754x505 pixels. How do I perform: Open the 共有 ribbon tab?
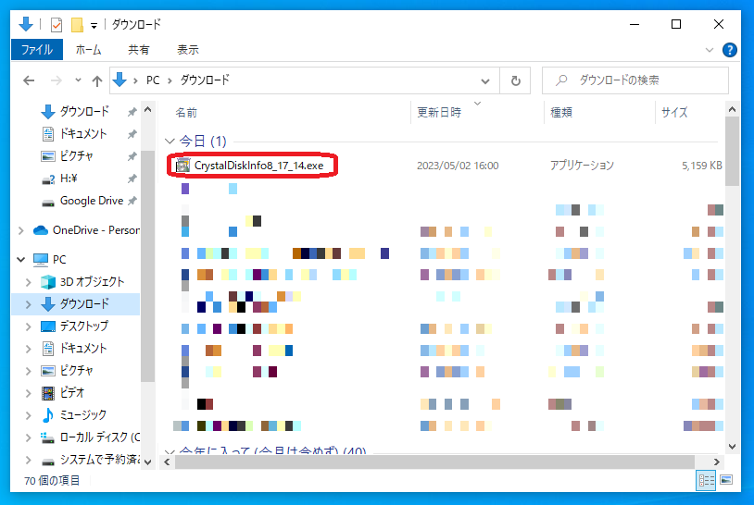click(139, 49)
